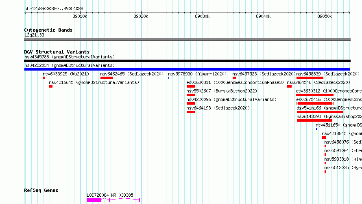Click the red bar under nsv6464193
This screenshot has height=204, width=362.
point(191,112)
